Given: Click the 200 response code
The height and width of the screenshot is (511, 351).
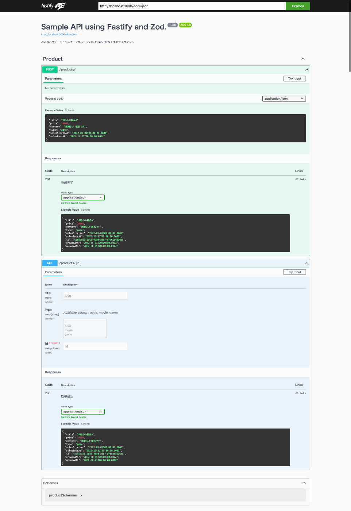Looking at the screenshot, I should point(48,393).
